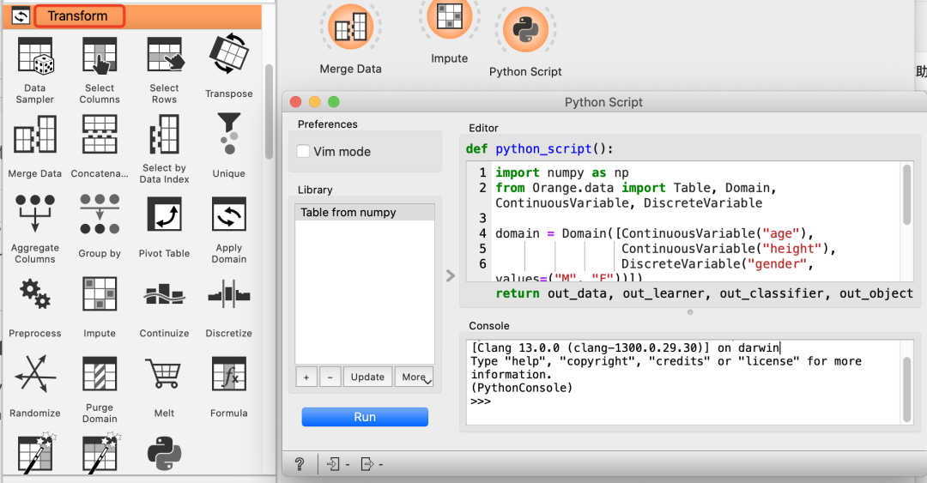
Task: Click the Update button in Library
Action: pyautogui.click(x=367, y=377)
